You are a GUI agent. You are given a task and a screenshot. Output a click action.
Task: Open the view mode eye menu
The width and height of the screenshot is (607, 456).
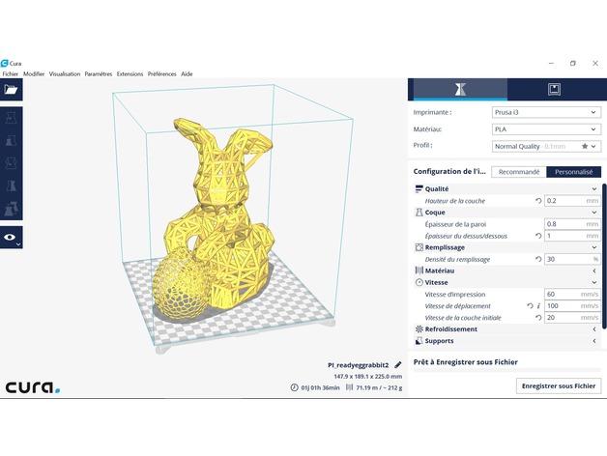coord(11,238)
